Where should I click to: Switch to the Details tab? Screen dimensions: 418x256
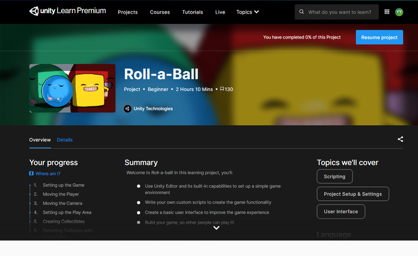65,140
